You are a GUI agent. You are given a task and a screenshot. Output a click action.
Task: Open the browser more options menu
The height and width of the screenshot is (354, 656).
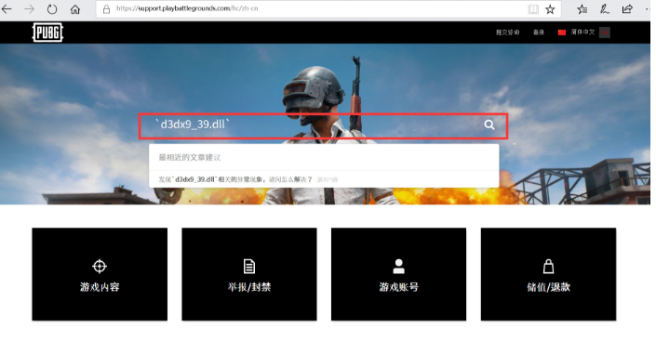pos(649,8)
